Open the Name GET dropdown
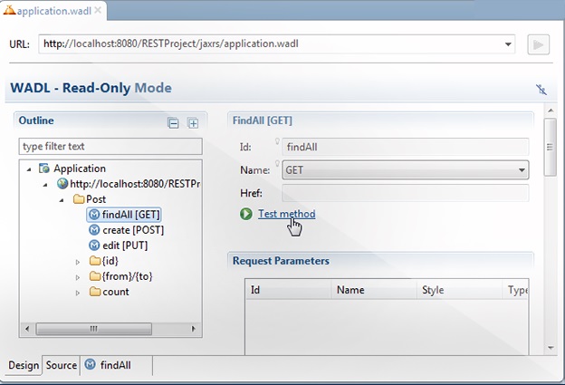565x385 pixels. point(522,169)
